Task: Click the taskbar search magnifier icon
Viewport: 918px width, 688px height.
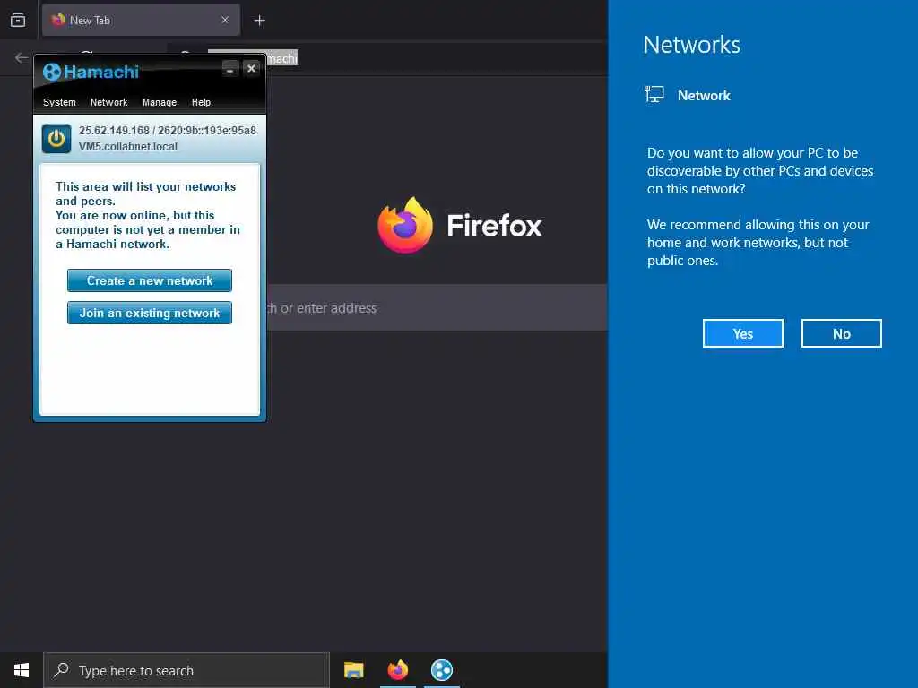Action: point(61,670)
